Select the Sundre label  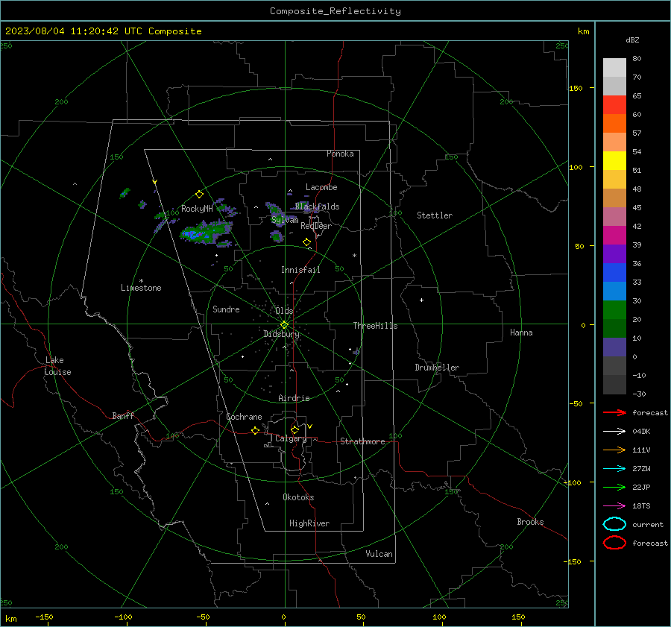[x=226, y=309]
